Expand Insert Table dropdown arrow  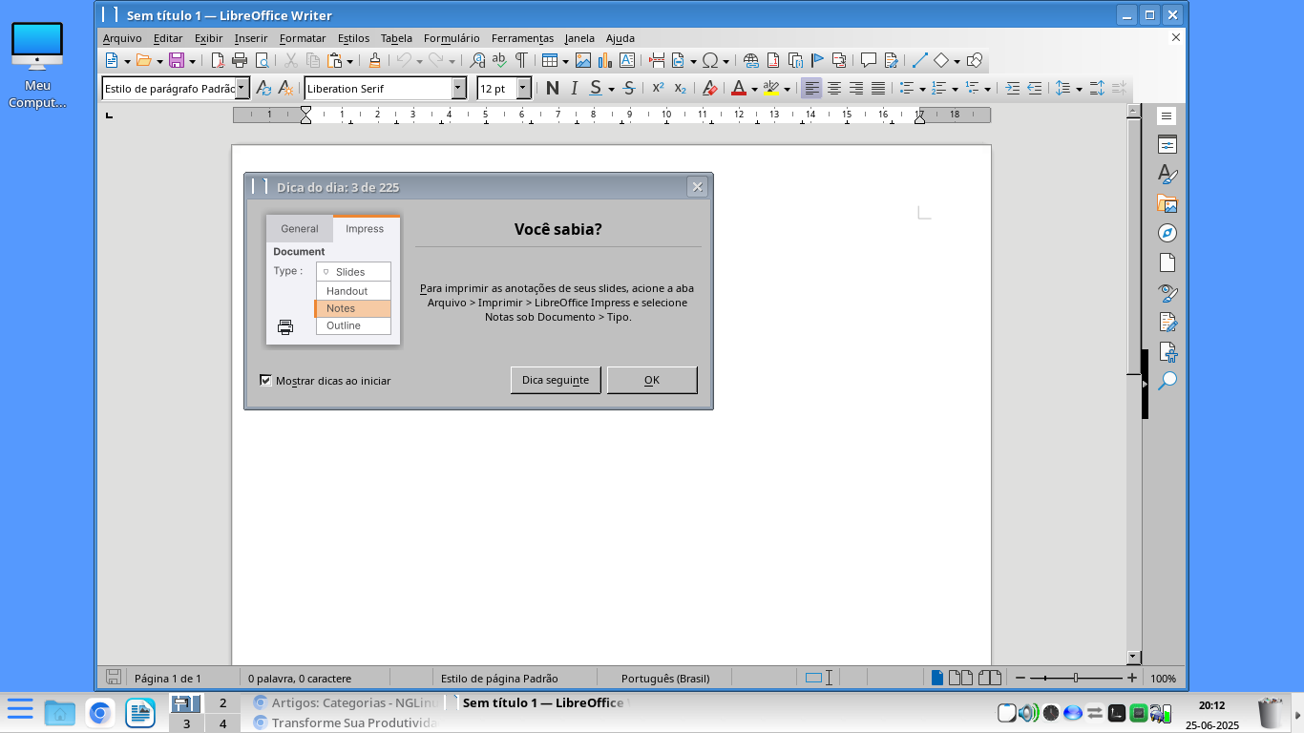[x=565, y=61]
